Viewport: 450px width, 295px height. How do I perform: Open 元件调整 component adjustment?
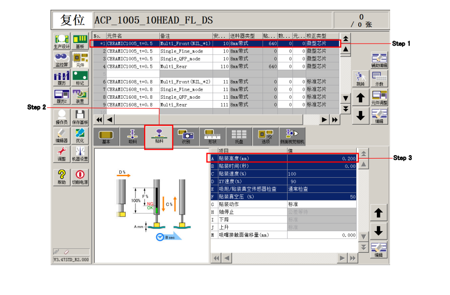click(x=379, y=97)
